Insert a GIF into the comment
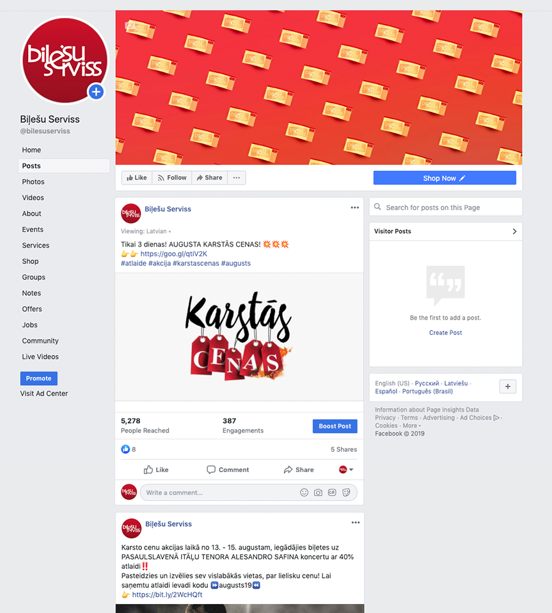This screenshot has height=613, width=552. click(x=332, y=493)
